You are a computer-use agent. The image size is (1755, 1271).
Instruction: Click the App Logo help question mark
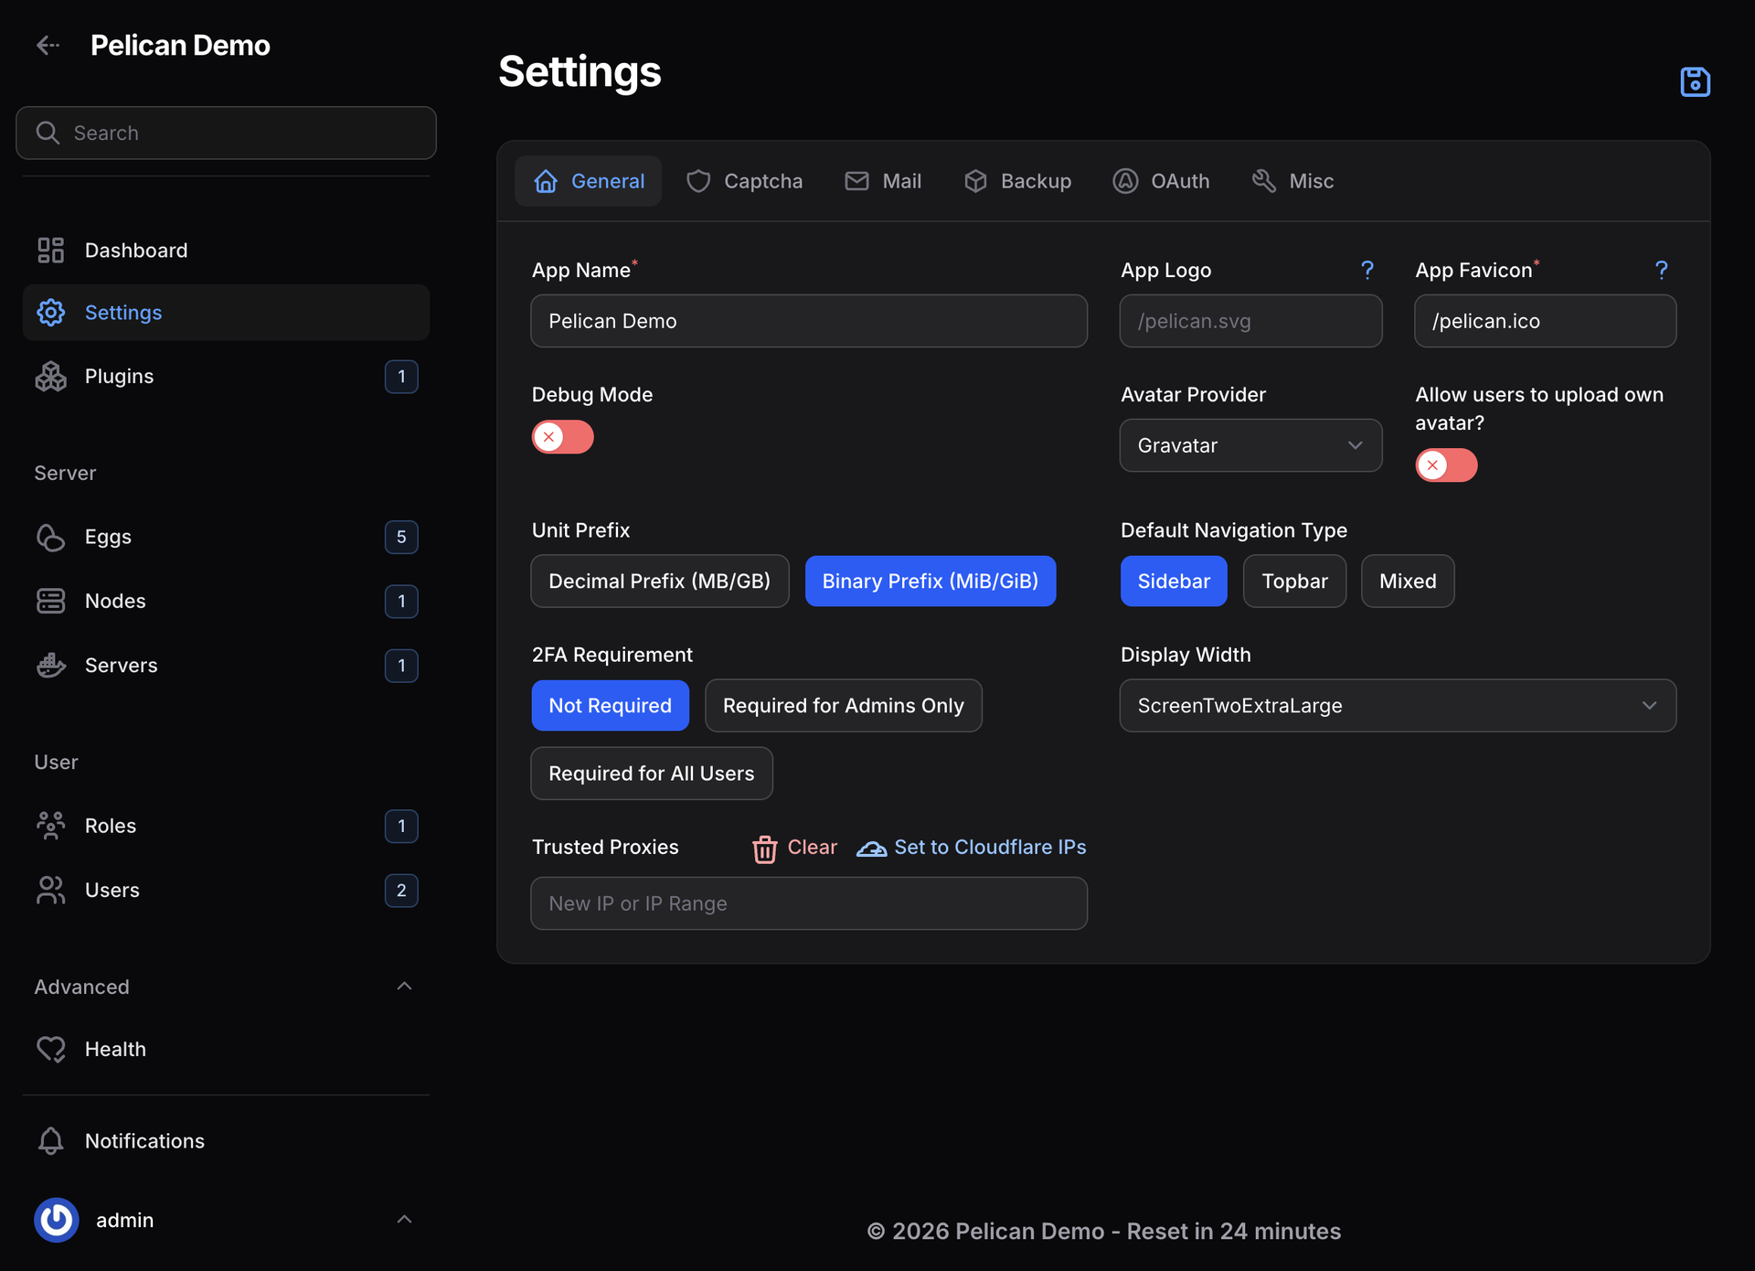click(x=1367, y=270)
